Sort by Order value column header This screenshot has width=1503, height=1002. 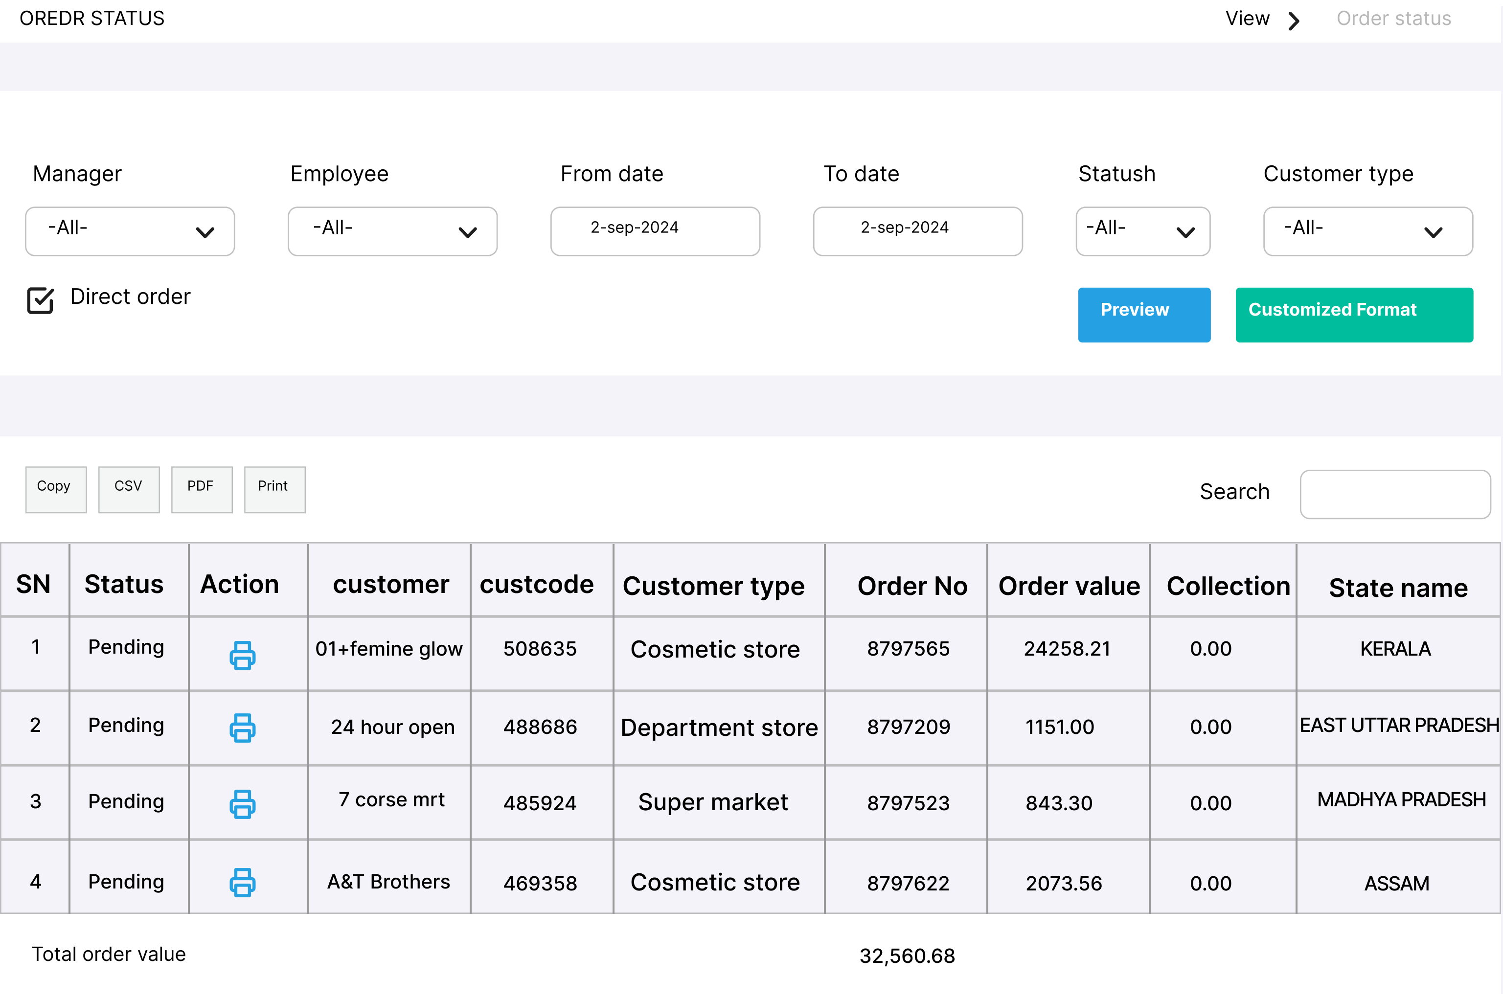pos(1069,586)
